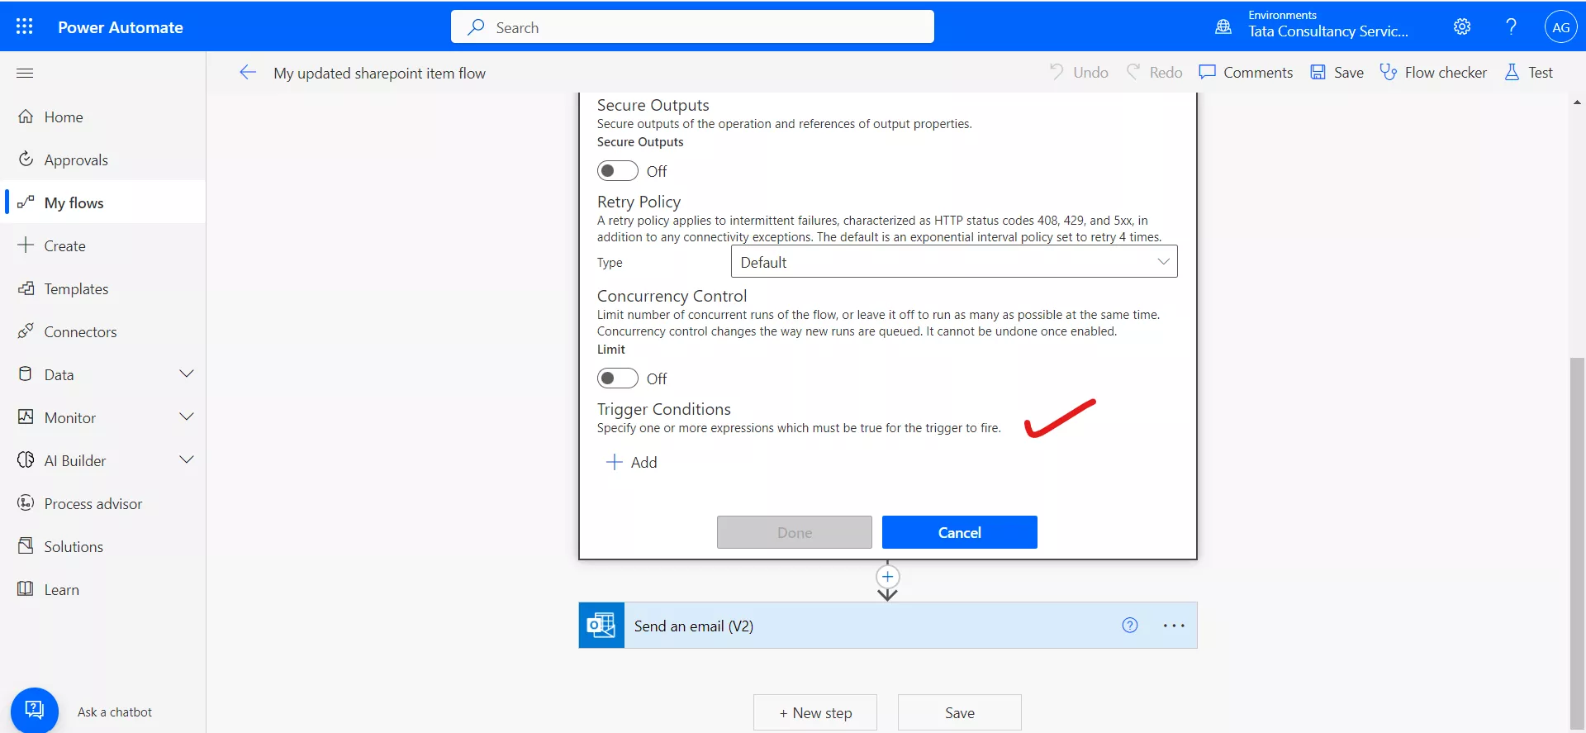Click the scrollbar up arrow
This screenshot has width=1586, height=733.
tap(1577, 102)
